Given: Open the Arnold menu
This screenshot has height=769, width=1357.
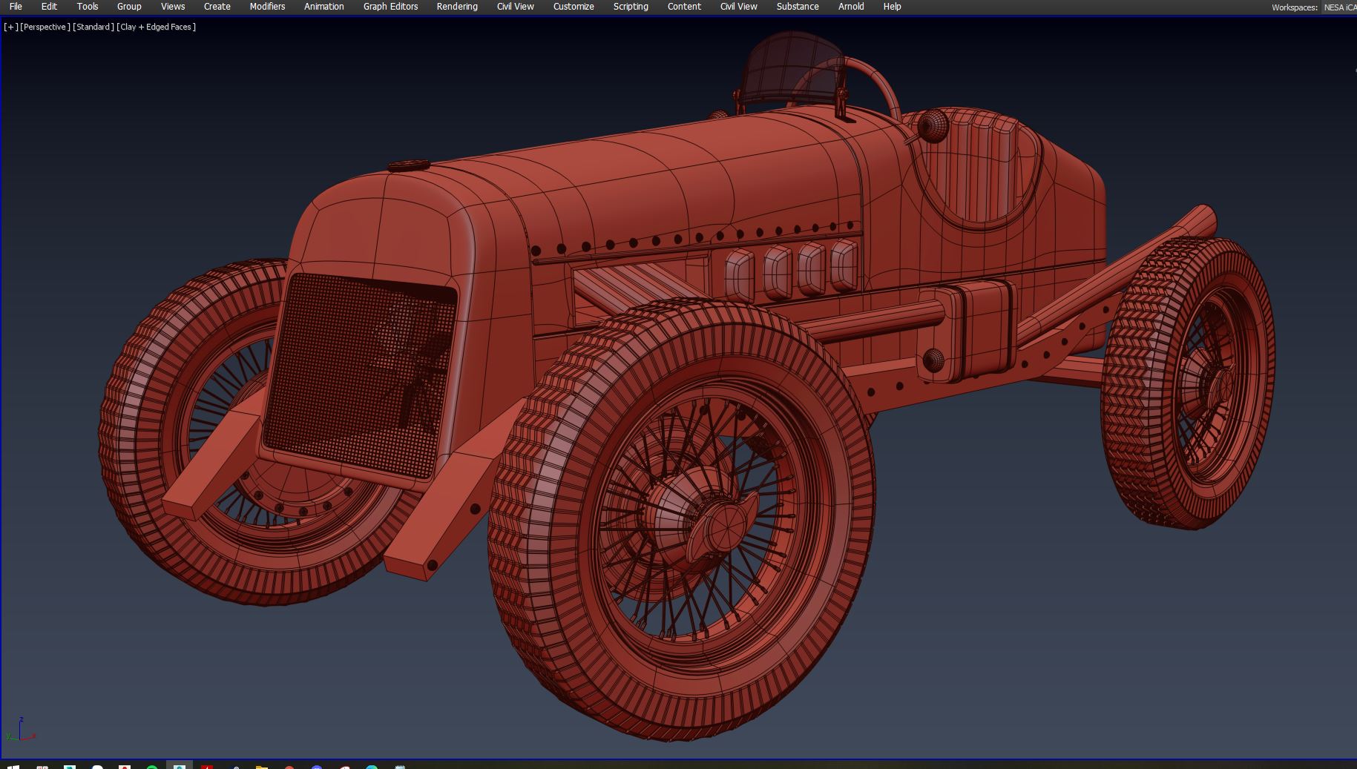Looking at the screenshot, I should [850, 7].
